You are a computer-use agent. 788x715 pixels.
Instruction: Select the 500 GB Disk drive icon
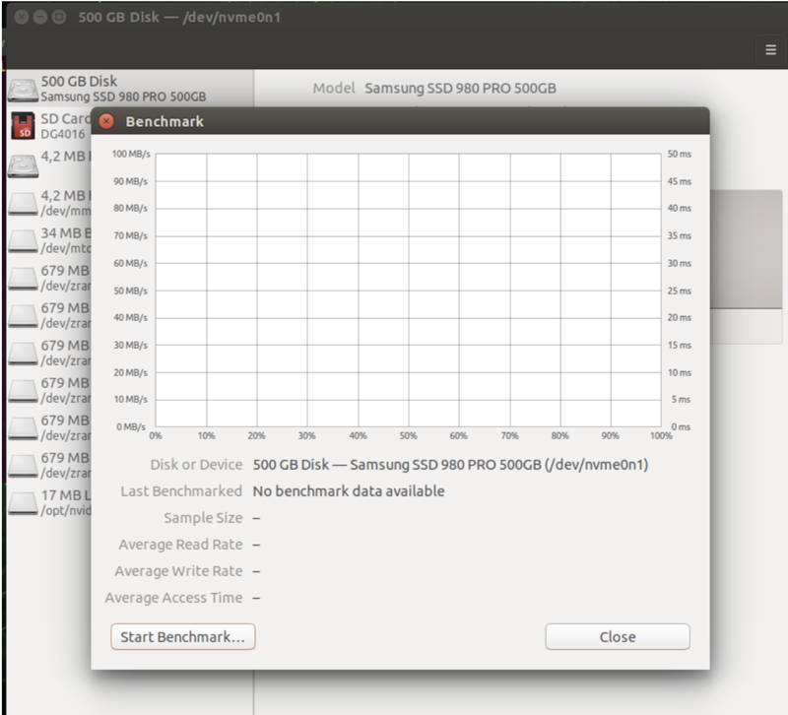coord(23,89)
